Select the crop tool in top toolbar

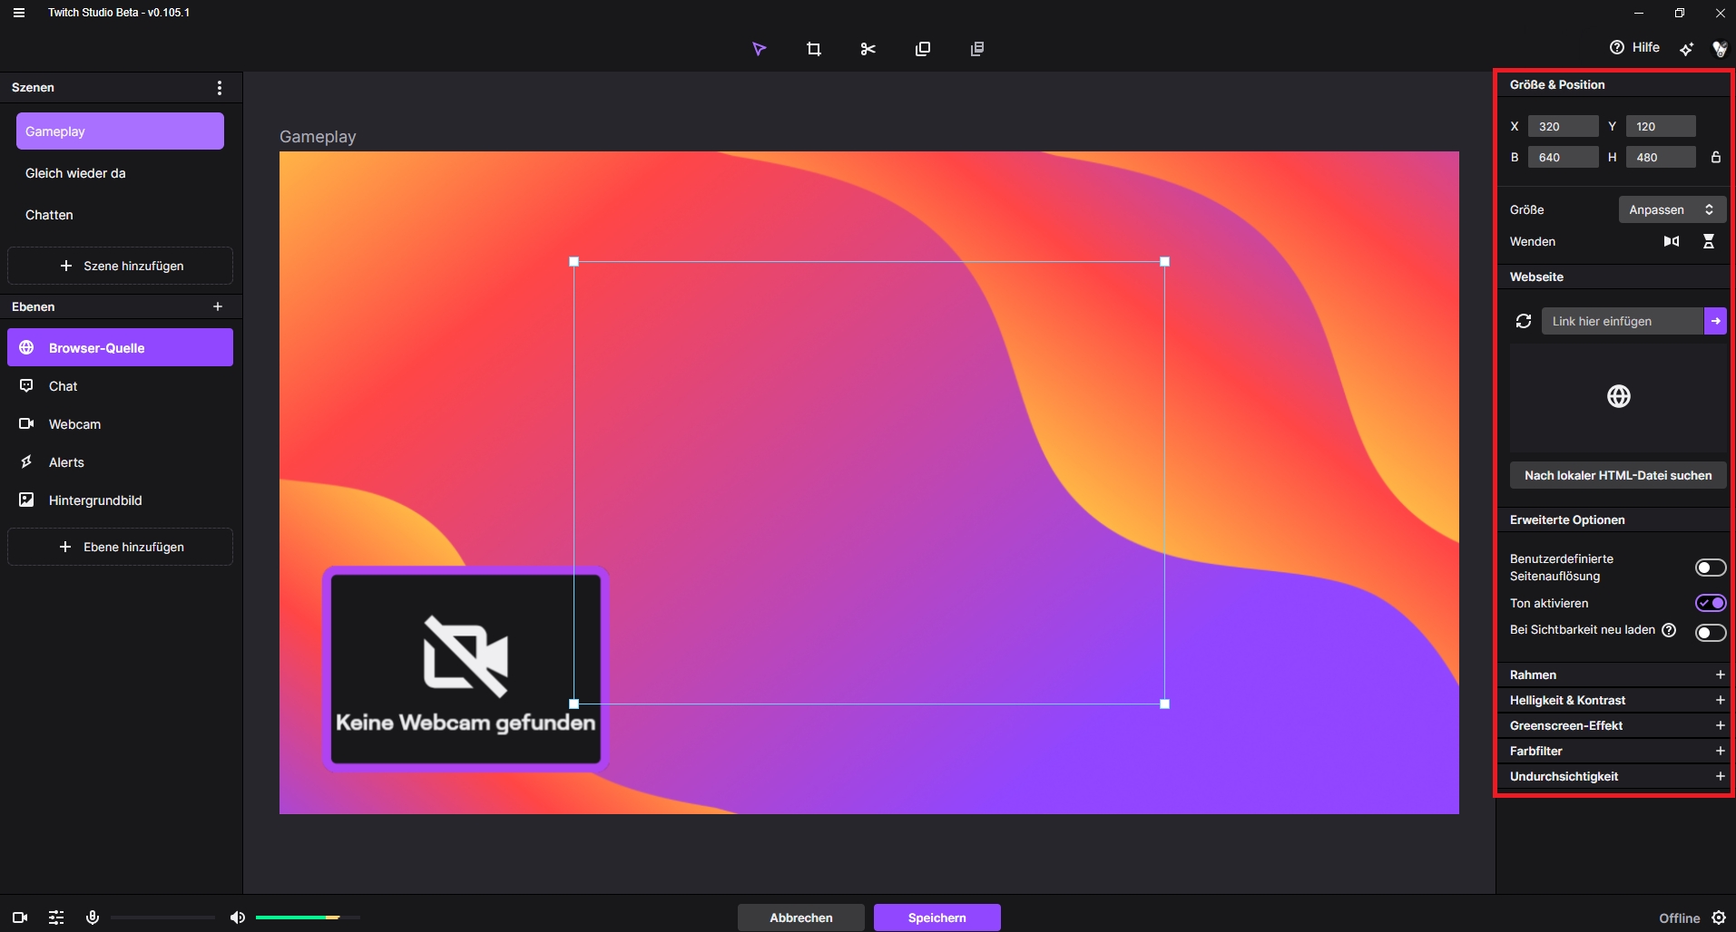click(x=813, y=49)
